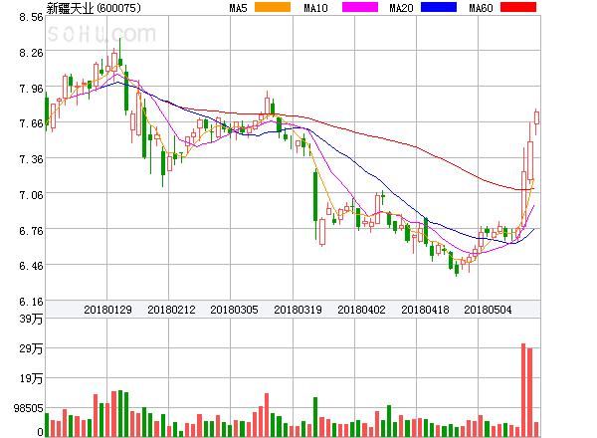Click the MA20 legend label
The height and width of the screenshot is (438, 597).
click(401, 8)
